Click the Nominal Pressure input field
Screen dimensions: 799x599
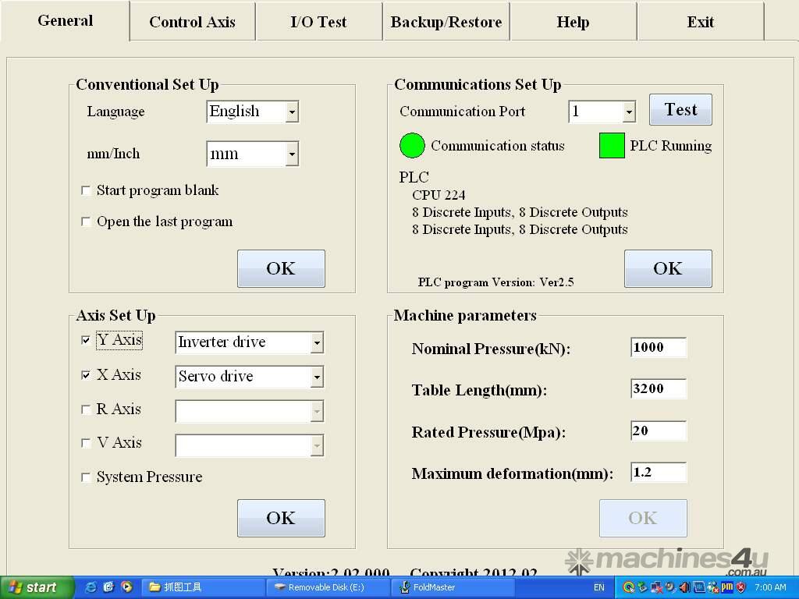[658, 348]
